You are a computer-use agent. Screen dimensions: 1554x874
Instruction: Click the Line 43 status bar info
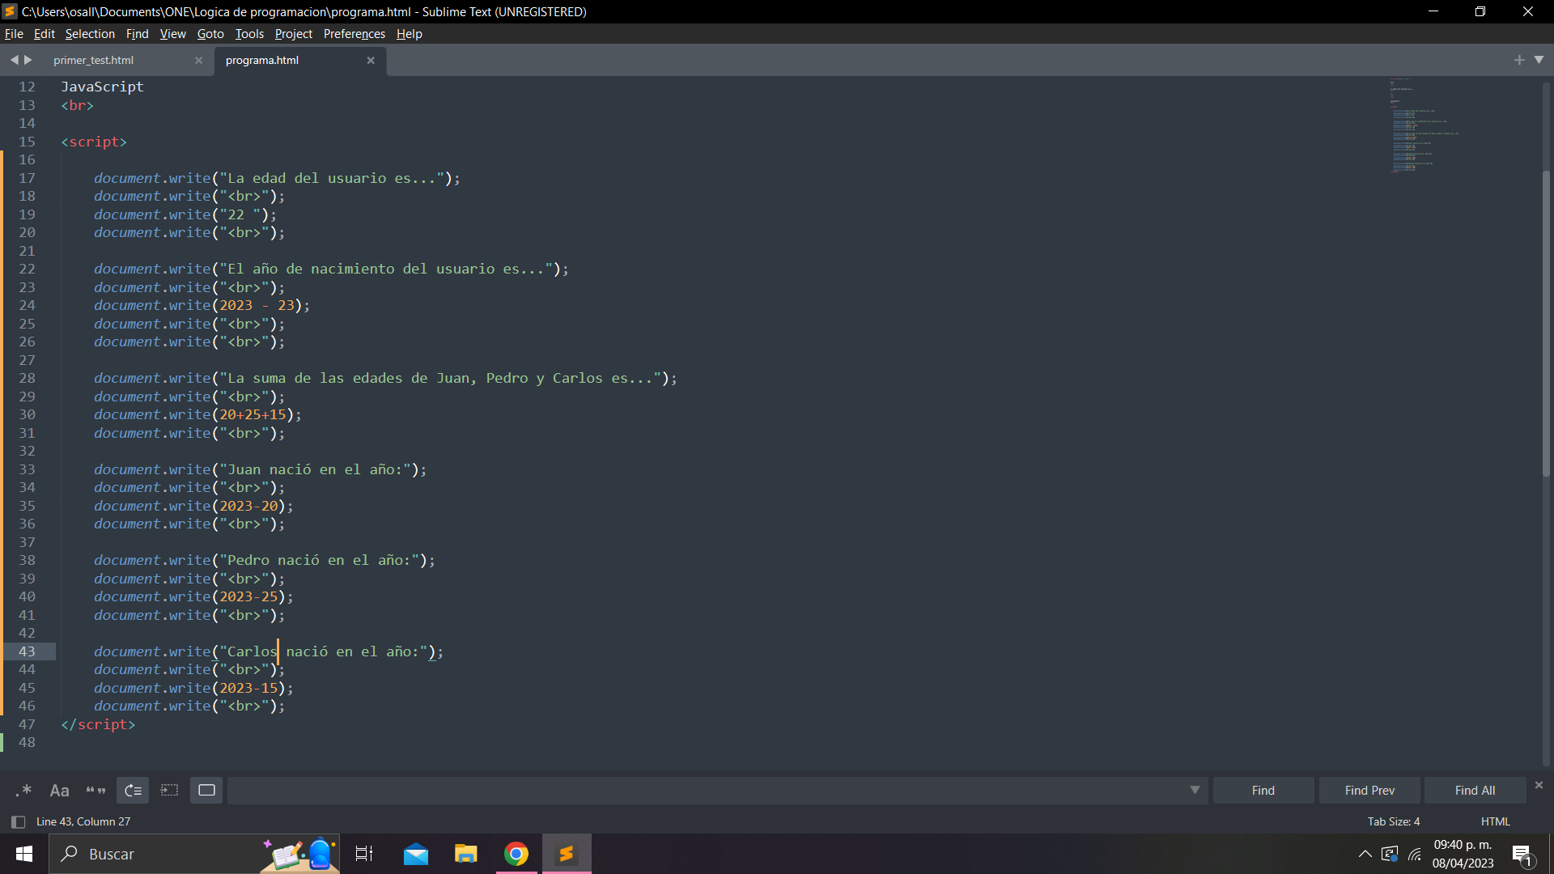[x=83, y=821]
